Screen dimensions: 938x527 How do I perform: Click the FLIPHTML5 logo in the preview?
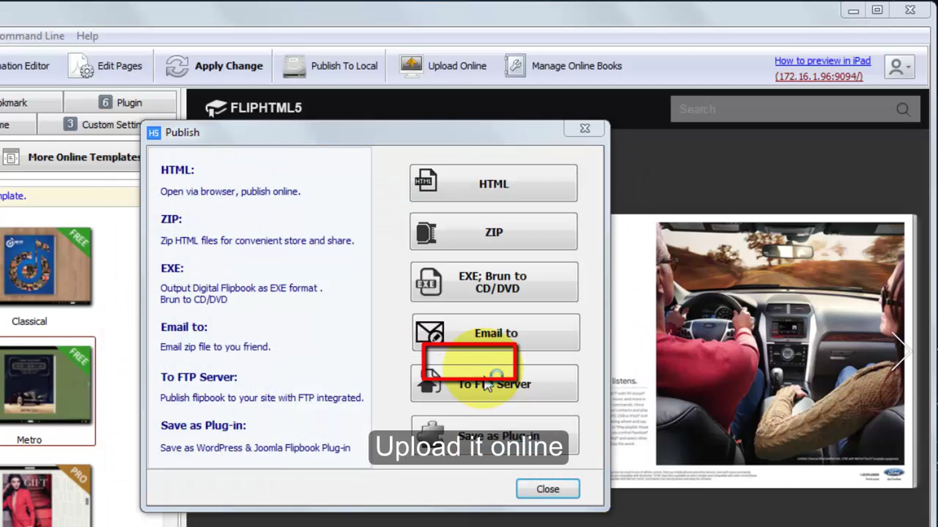click(x=254, y=108)
